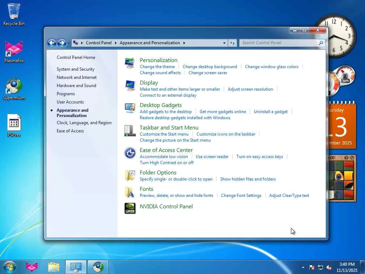Screen dimensions: 365x274
Task: Go to Hardware and Sound category
Action: pos(76,86)
